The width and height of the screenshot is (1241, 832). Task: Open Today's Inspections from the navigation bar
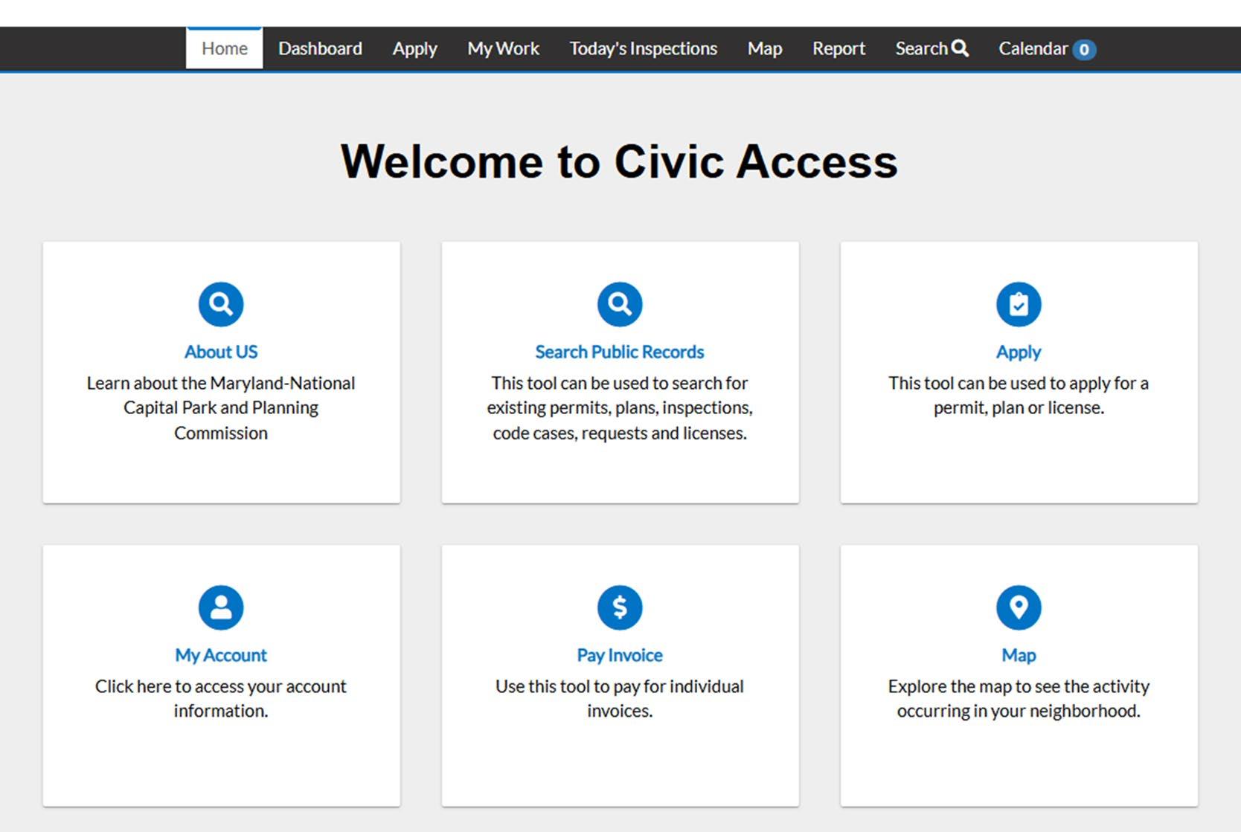[643, 48]
